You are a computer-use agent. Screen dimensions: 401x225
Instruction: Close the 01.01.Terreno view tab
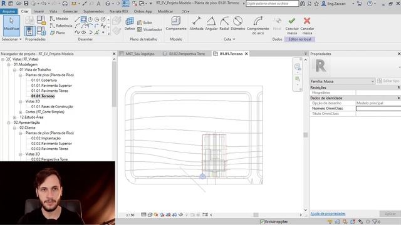pyautogui.click(x=246, y=54)
